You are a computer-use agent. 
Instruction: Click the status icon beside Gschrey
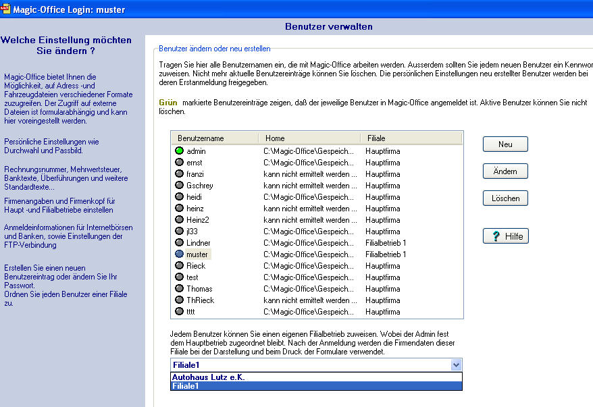click(x=179, y=185)
